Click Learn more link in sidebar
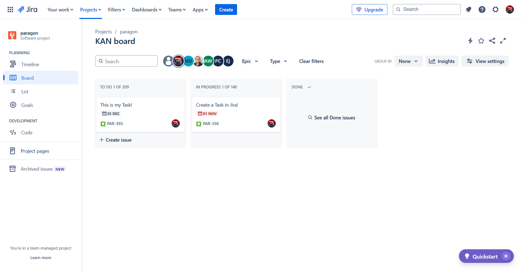This screenshot has width=522, height=271. pos(41,257)
